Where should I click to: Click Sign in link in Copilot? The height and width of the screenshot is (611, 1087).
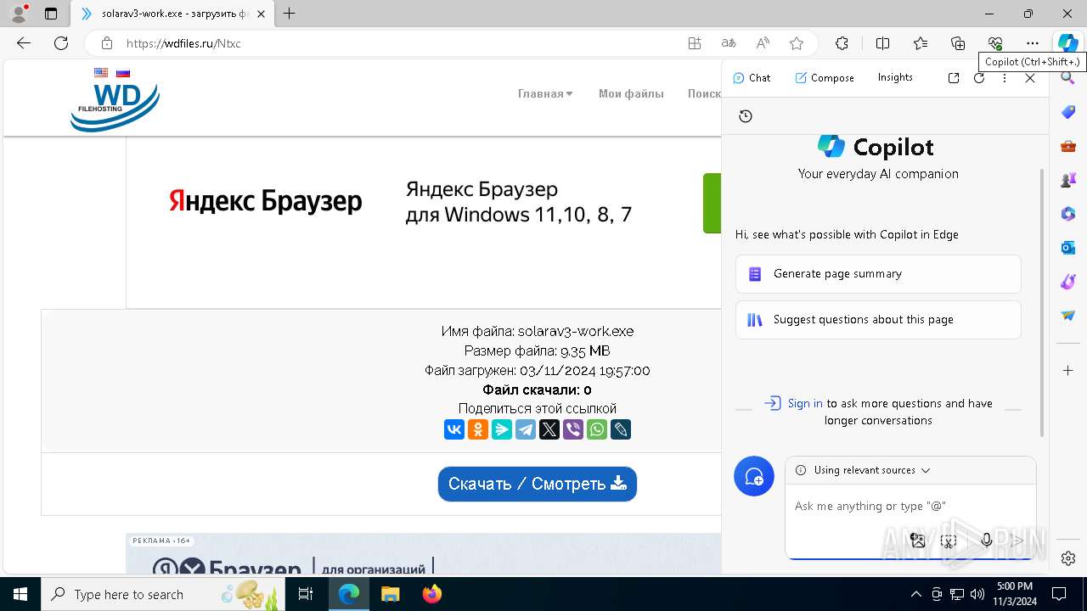coord(805,403)
